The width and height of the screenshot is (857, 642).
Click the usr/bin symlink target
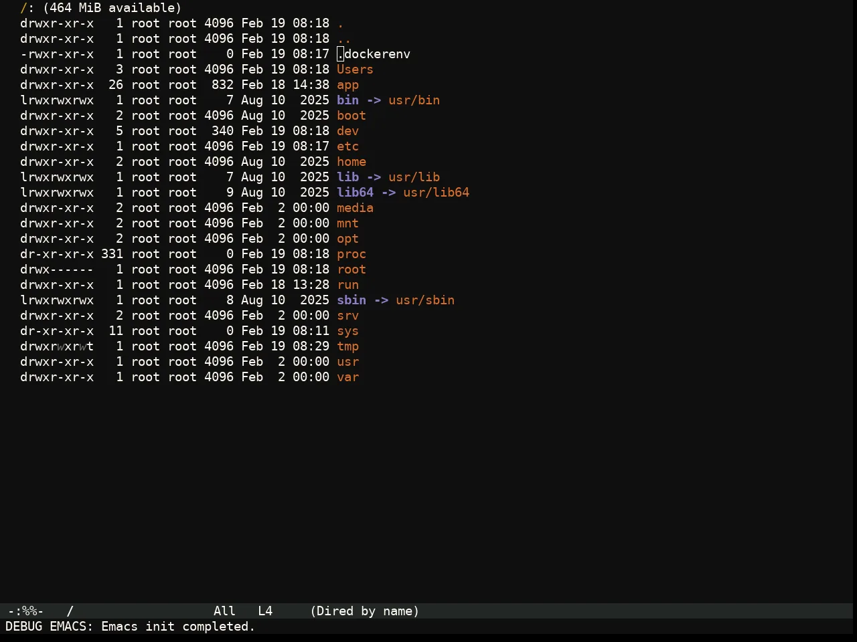tap(414, 100)
